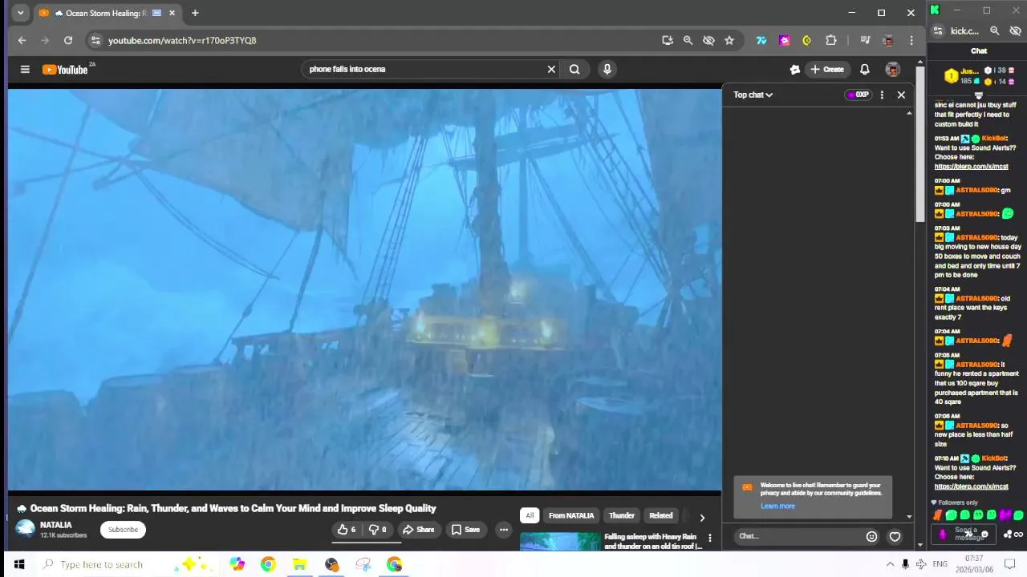Click the Chrome profile avatar in toolbar
This screenshot has width=1027, height=577.
[x=887, y=40]
